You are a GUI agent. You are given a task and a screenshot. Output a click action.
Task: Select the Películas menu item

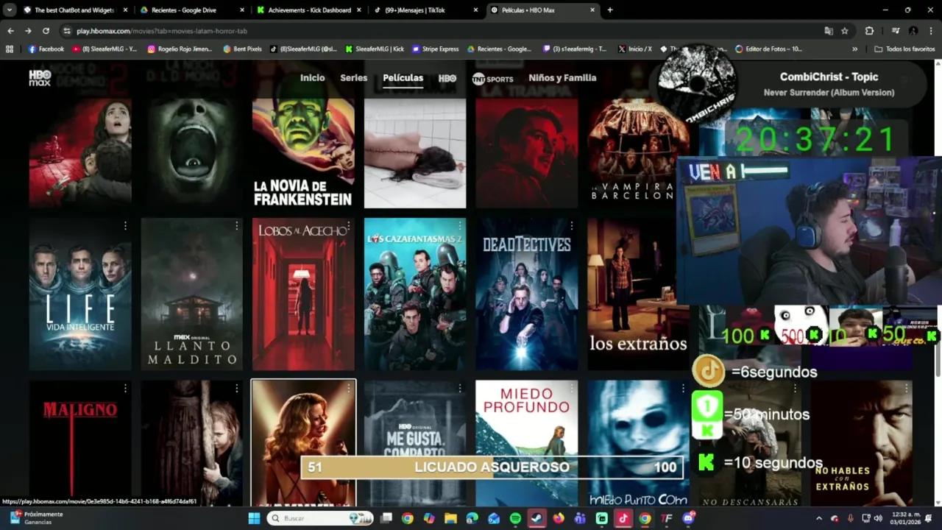tap(403, 78)
